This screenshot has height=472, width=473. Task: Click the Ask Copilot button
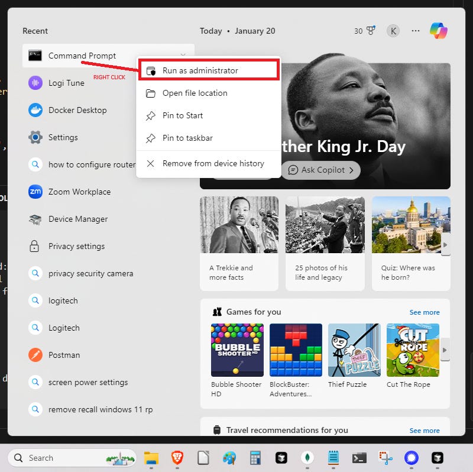[x=321, y=170]
